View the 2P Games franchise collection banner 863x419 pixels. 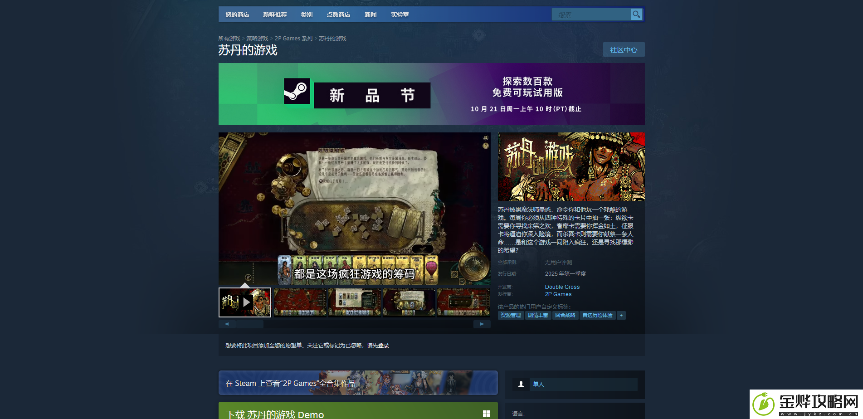pyautogui.click(x=358, y=383)
